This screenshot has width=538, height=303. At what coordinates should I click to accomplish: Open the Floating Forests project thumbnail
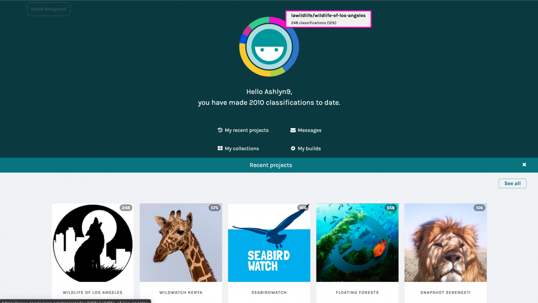pos(357,243)
